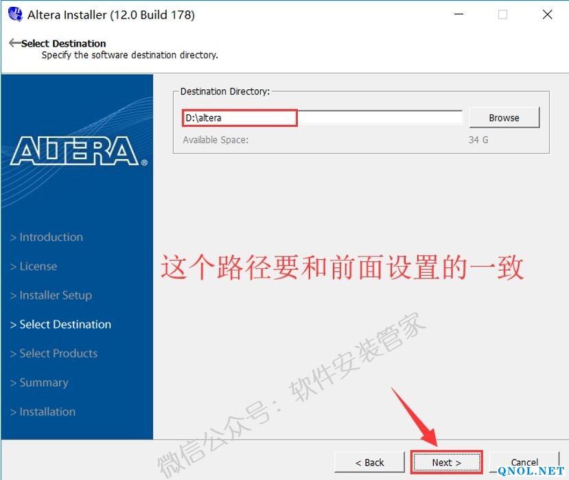Jump to the Select Products step
This screenshot has width=569, height=480.
(x=54, y=353)
